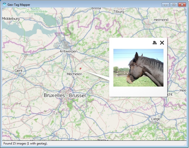This screenshot has width=189, height=148.
Task: Click the Helmond city label
Action: pos(161,20)
